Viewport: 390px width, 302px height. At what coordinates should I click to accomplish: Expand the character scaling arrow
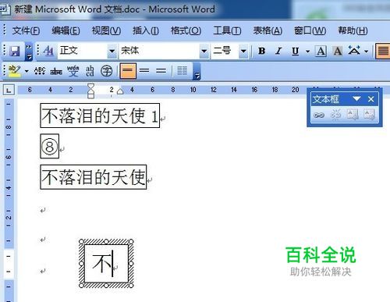[x=367, y=52]
